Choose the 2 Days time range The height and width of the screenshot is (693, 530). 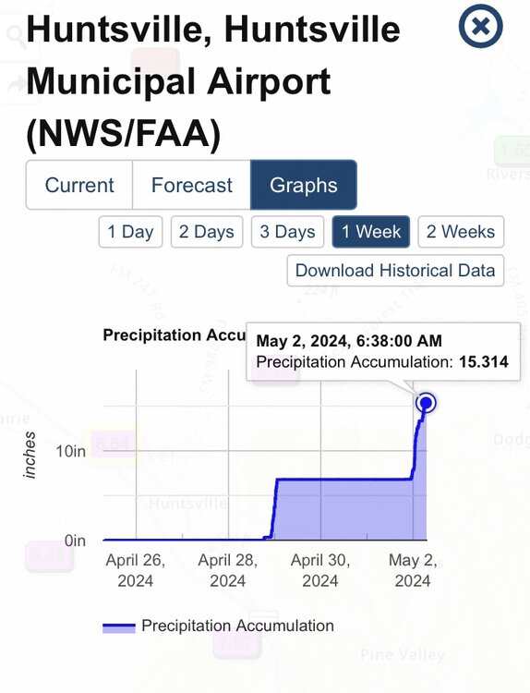[207, 232]
